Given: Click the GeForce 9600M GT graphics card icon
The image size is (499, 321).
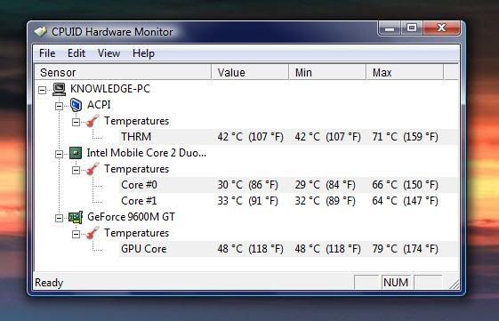Looking at the screenshot, I should (76, 217).
